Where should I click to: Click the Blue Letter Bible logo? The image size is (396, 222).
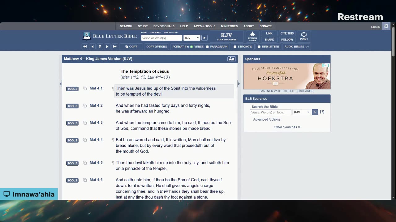point(110,36)
